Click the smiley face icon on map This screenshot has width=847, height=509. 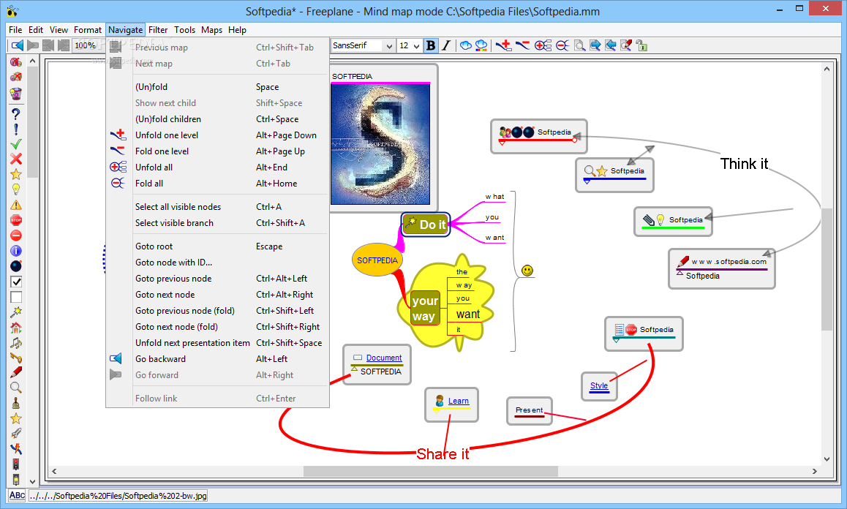click(x=527, y=270)
